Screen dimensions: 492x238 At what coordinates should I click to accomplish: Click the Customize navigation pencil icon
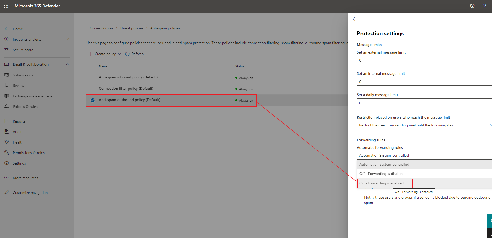pos(7,193)
